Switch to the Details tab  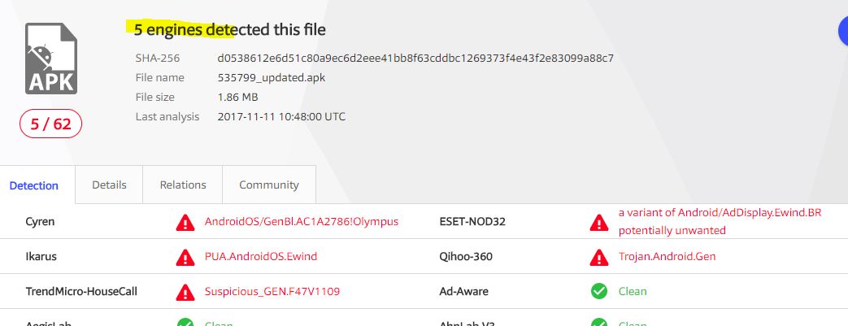point(109,185)
